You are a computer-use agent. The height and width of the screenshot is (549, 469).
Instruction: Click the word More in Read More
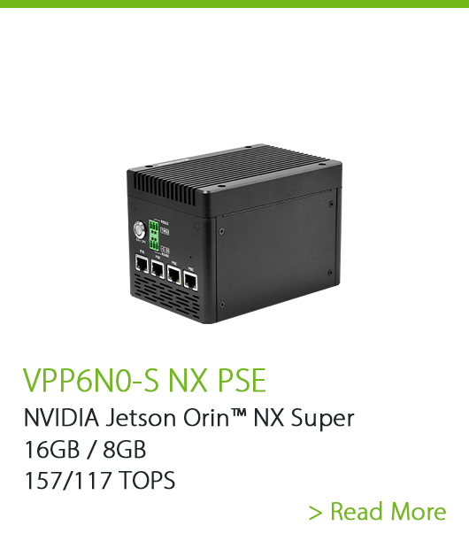coord(419,512)
